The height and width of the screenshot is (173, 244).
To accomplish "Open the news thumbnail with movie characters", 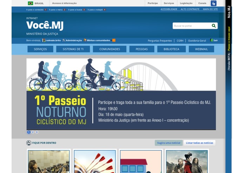I will 187,161.
